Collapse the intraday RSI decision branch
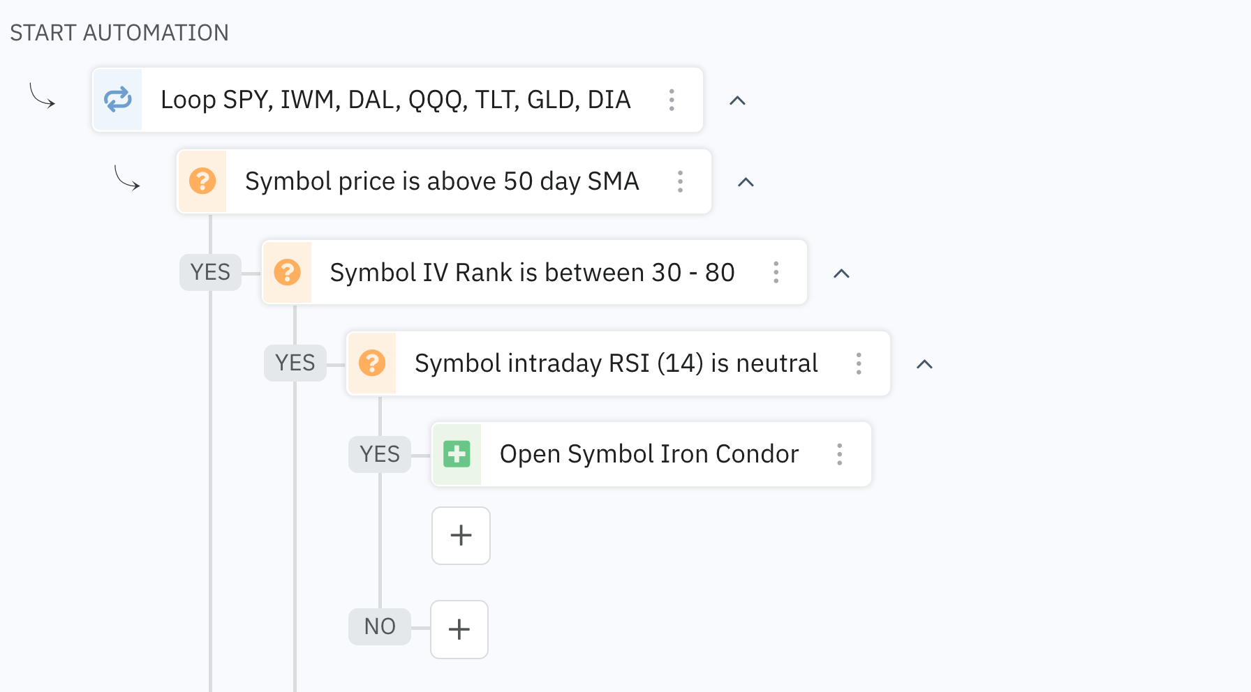The image size is (1251, 692). 924,364
